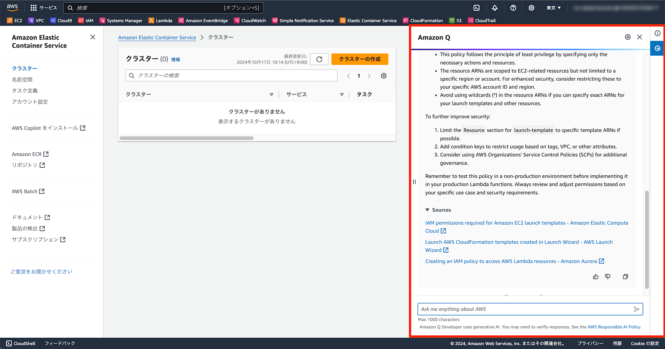Image resolution: width=665 pixels, height=349 pixels.
Task: Go to previous page of clusters
Action: pos(348,76)
